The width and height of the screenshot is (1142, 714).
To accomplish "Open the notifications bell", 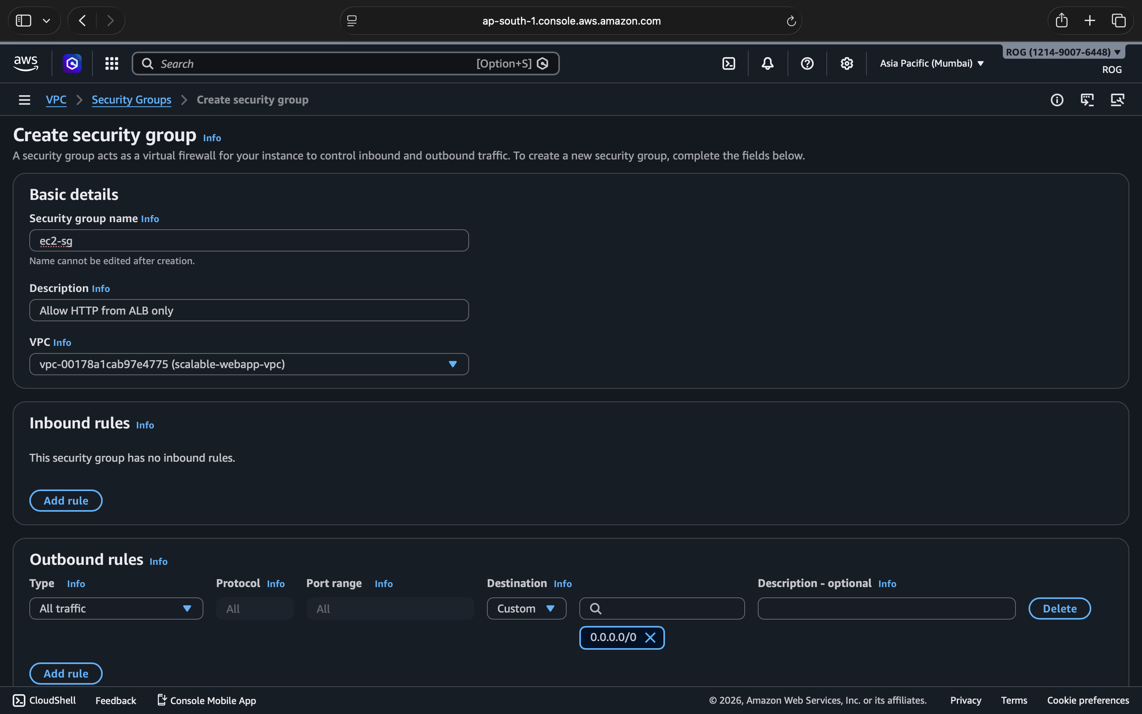I will [767, 63].
